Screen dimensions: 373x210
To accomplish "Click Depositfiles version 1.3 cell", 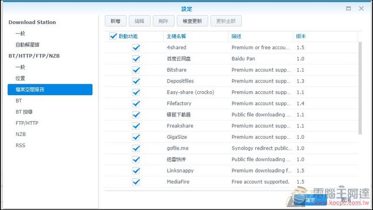I will tap(300, 81).
